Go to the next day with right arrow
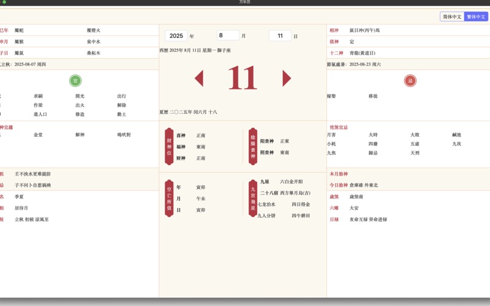 287,78
